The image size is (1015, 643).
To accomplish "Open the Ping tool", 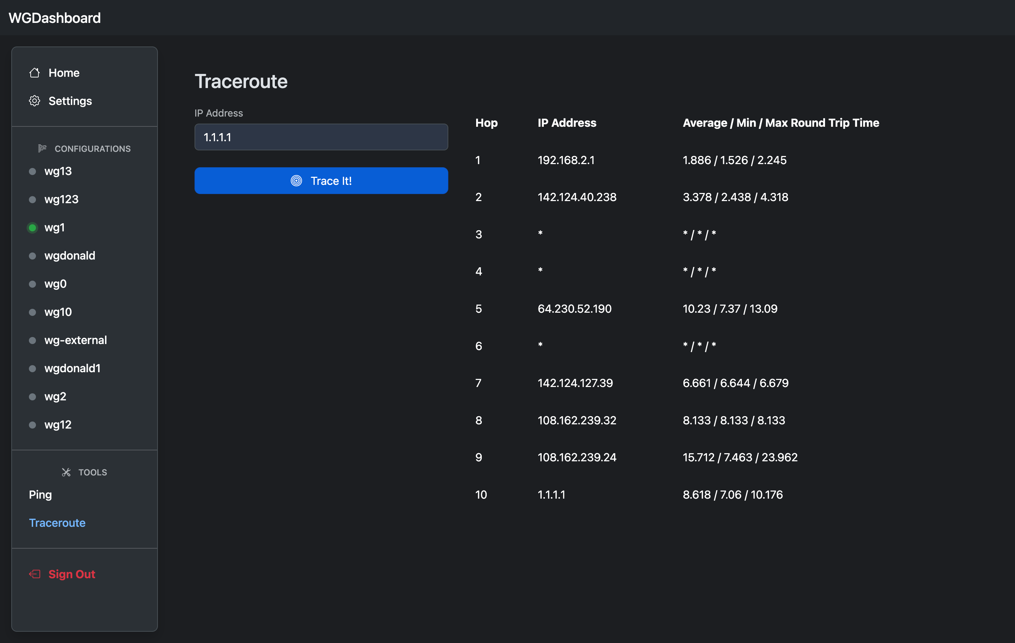I will [40, 495].
